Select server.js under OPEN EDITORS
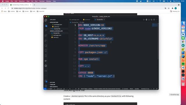Screen dimensions: 186x105 pos(57,27)
